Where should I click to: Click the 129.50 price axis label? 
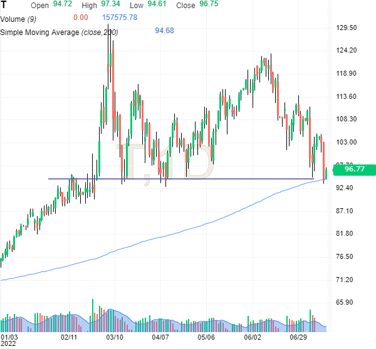coord(347,28)
